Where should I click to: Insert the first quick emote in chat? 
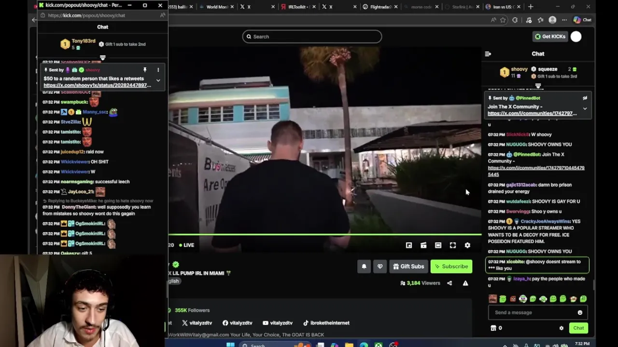[492, 299]
